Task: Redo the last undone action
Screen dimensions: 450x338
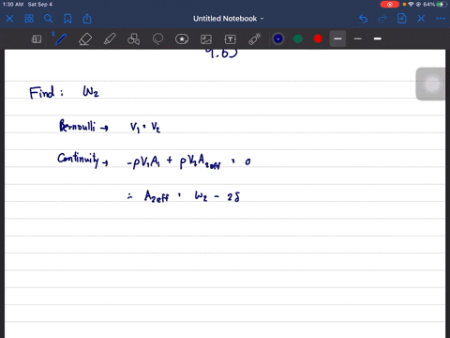Action: point(382,19)
